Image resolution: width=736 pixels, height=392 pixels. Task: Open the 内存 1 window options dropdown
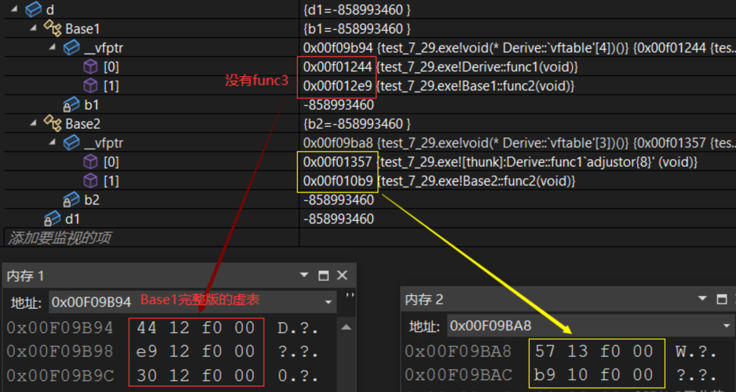coord(304,275)
